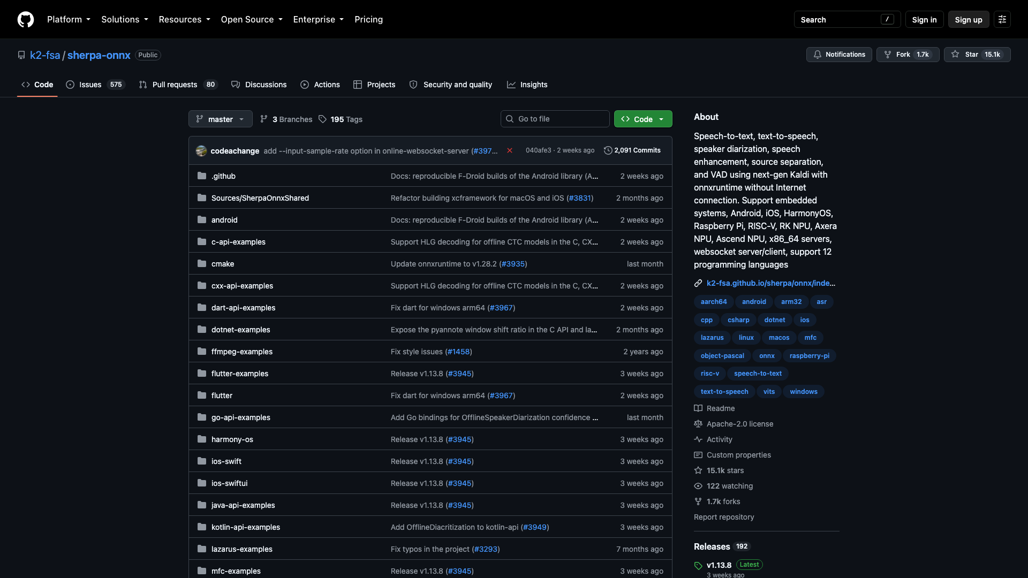Image resolution: width=1028 pixels, height=578 pixels.
Task: Click the folder icon beside dotnet-examples
Action: [202, 329]
